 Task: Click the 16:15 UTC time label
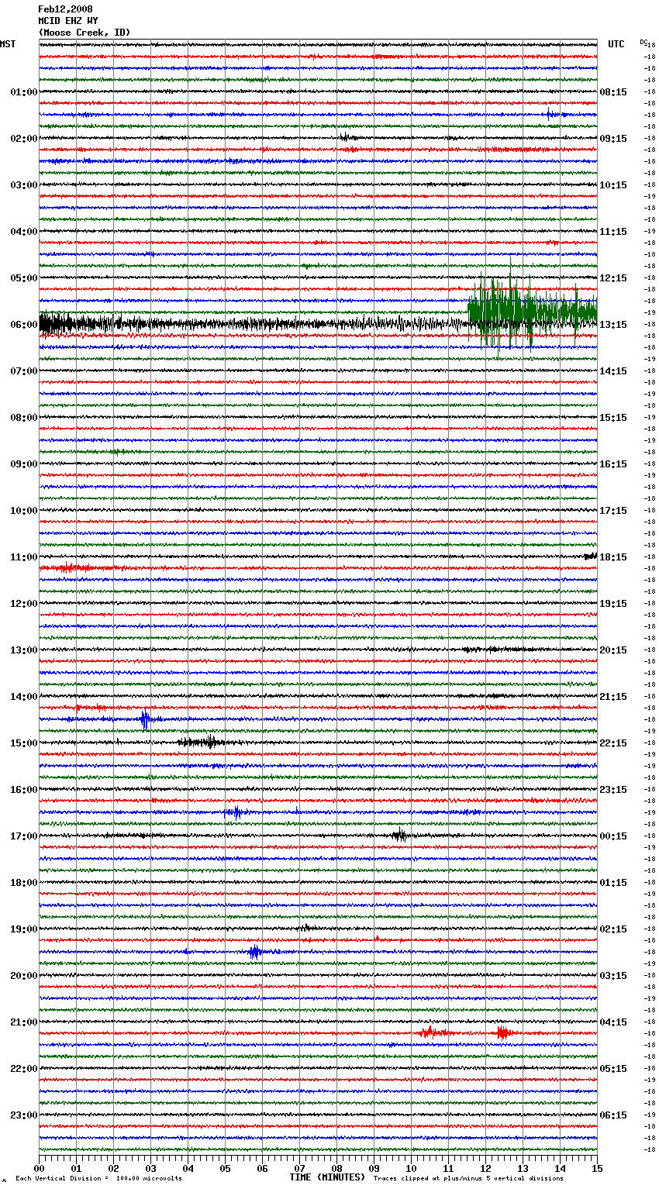point(613,464)
